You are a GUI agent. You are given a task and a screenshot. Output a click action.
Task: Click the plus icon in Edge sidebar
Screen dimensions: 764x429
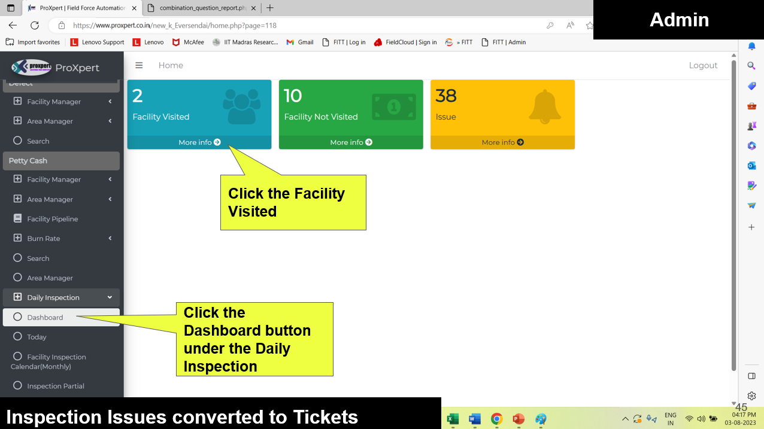tap(751, 227)
